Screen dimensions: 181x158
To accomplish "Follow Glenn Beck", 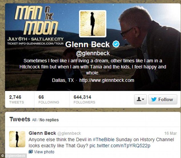I will click(163, 99).
